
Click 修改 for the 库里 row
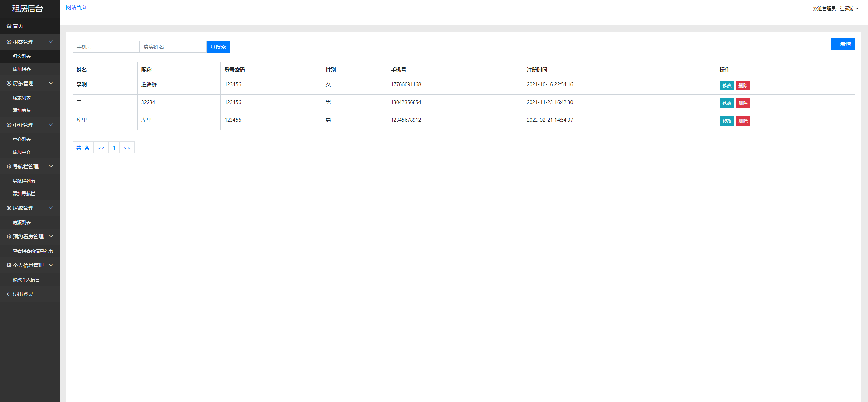(727, 121)
